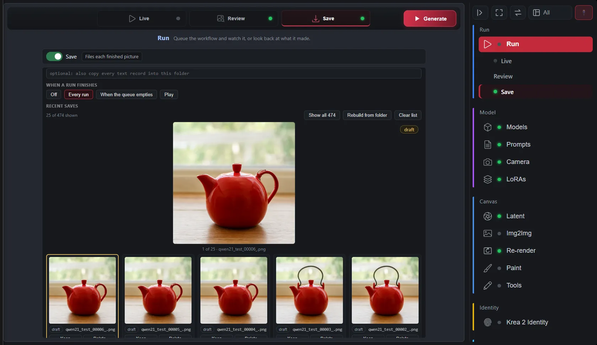Choose When the queue empties option
Image resolution: width=597 pixels, height=345 pixels.
126,94
